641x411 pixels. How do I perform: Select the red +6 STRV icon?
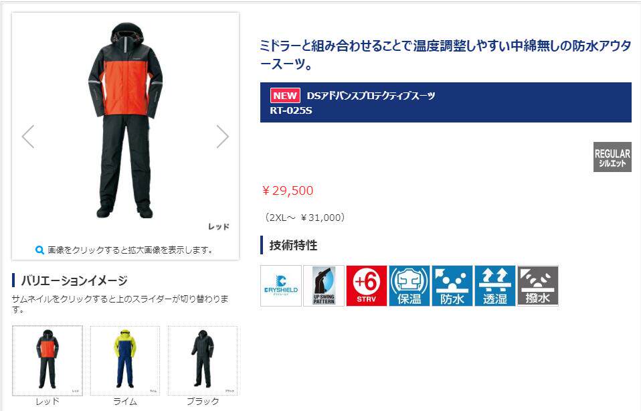366,286
